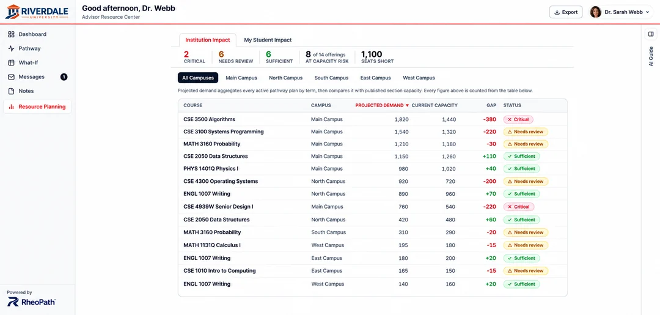
Task: Toggle the side panel icon at top right
Action: [651, 34]
